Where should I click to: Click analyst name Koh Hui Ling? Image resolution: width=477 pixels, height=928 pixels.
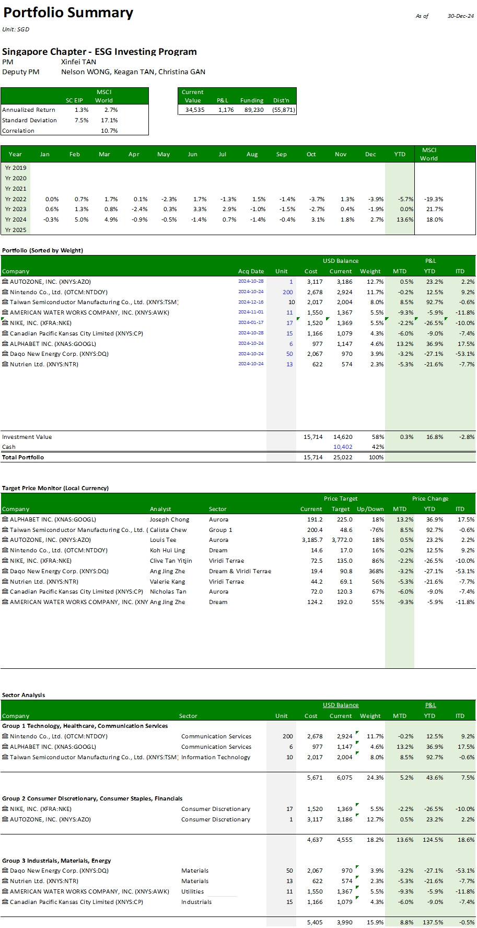167,550
